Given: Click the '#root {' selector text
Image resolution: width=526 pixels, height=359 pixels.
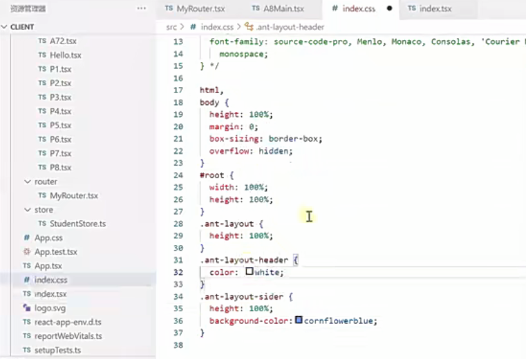Looking at the screenshot, I should pos(216,175).
